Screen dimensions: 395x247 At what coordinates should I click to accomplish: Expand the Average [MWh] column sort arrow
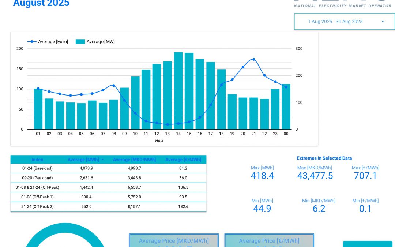click(103, 160)
